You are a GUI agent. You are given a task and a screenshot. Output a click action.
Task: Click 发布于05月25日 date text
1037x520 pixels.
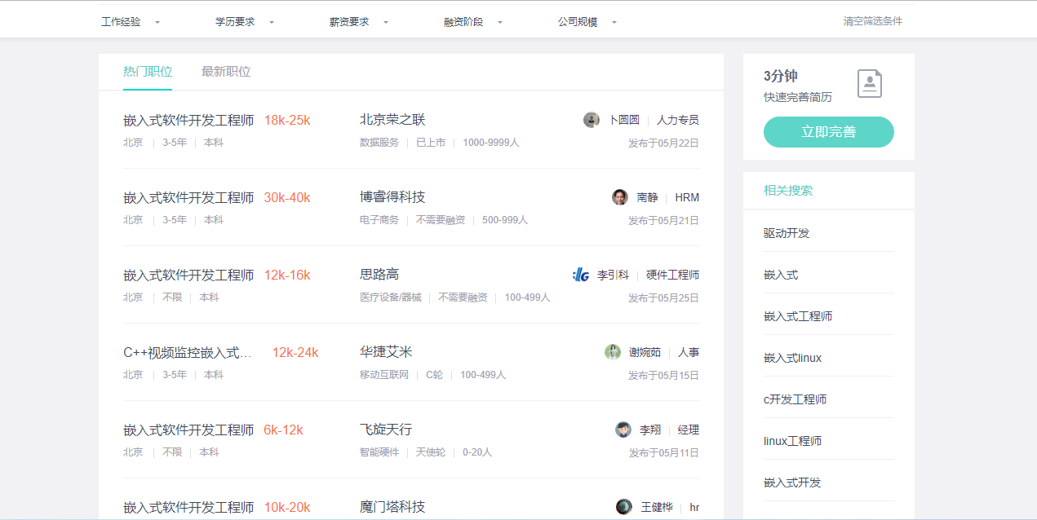tap(663, 297)
